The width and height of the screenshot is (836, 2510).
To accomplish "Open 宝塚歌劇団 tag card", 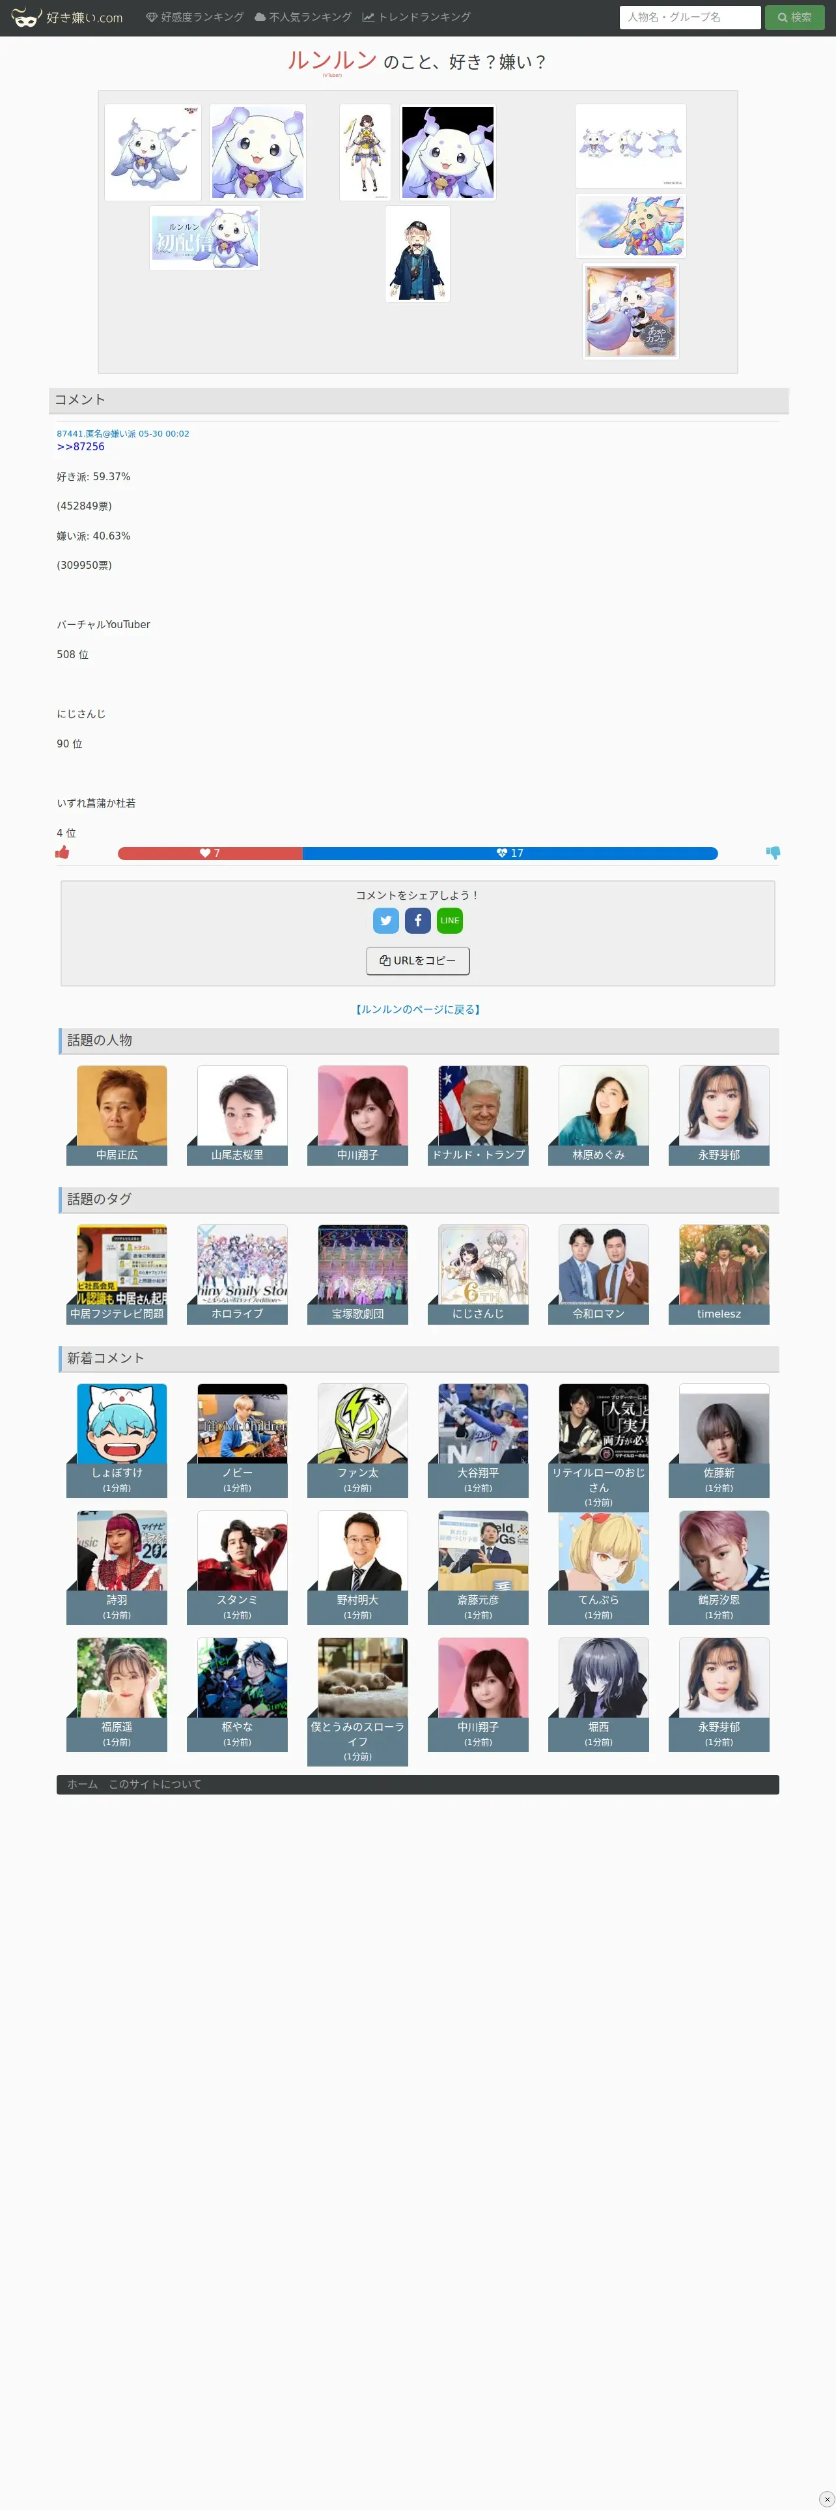I will [x=358, y=1275].
